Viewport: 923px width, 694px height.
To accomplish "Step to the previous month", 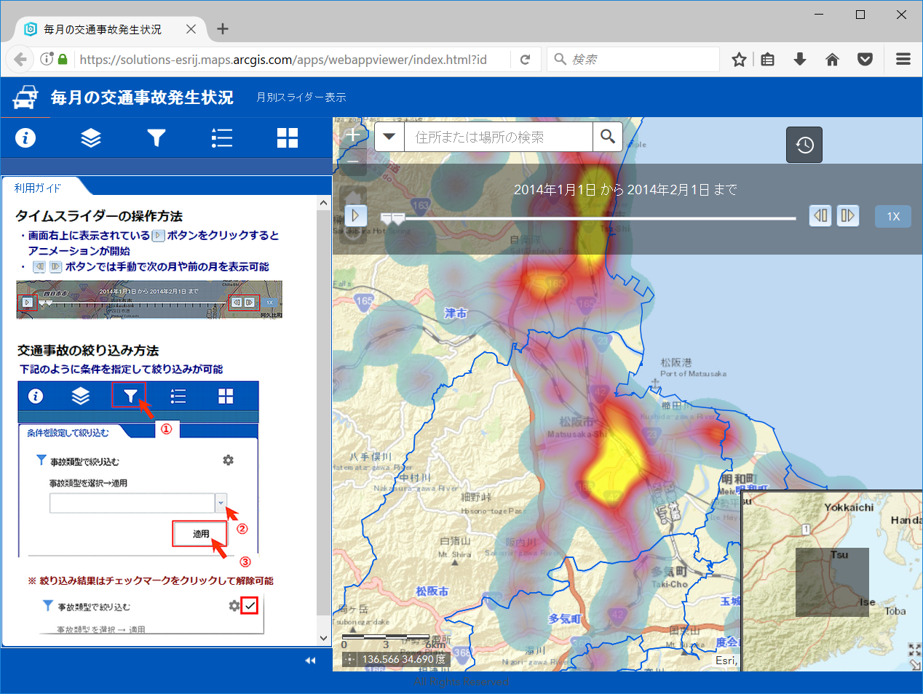I will [x=820, y=216].
